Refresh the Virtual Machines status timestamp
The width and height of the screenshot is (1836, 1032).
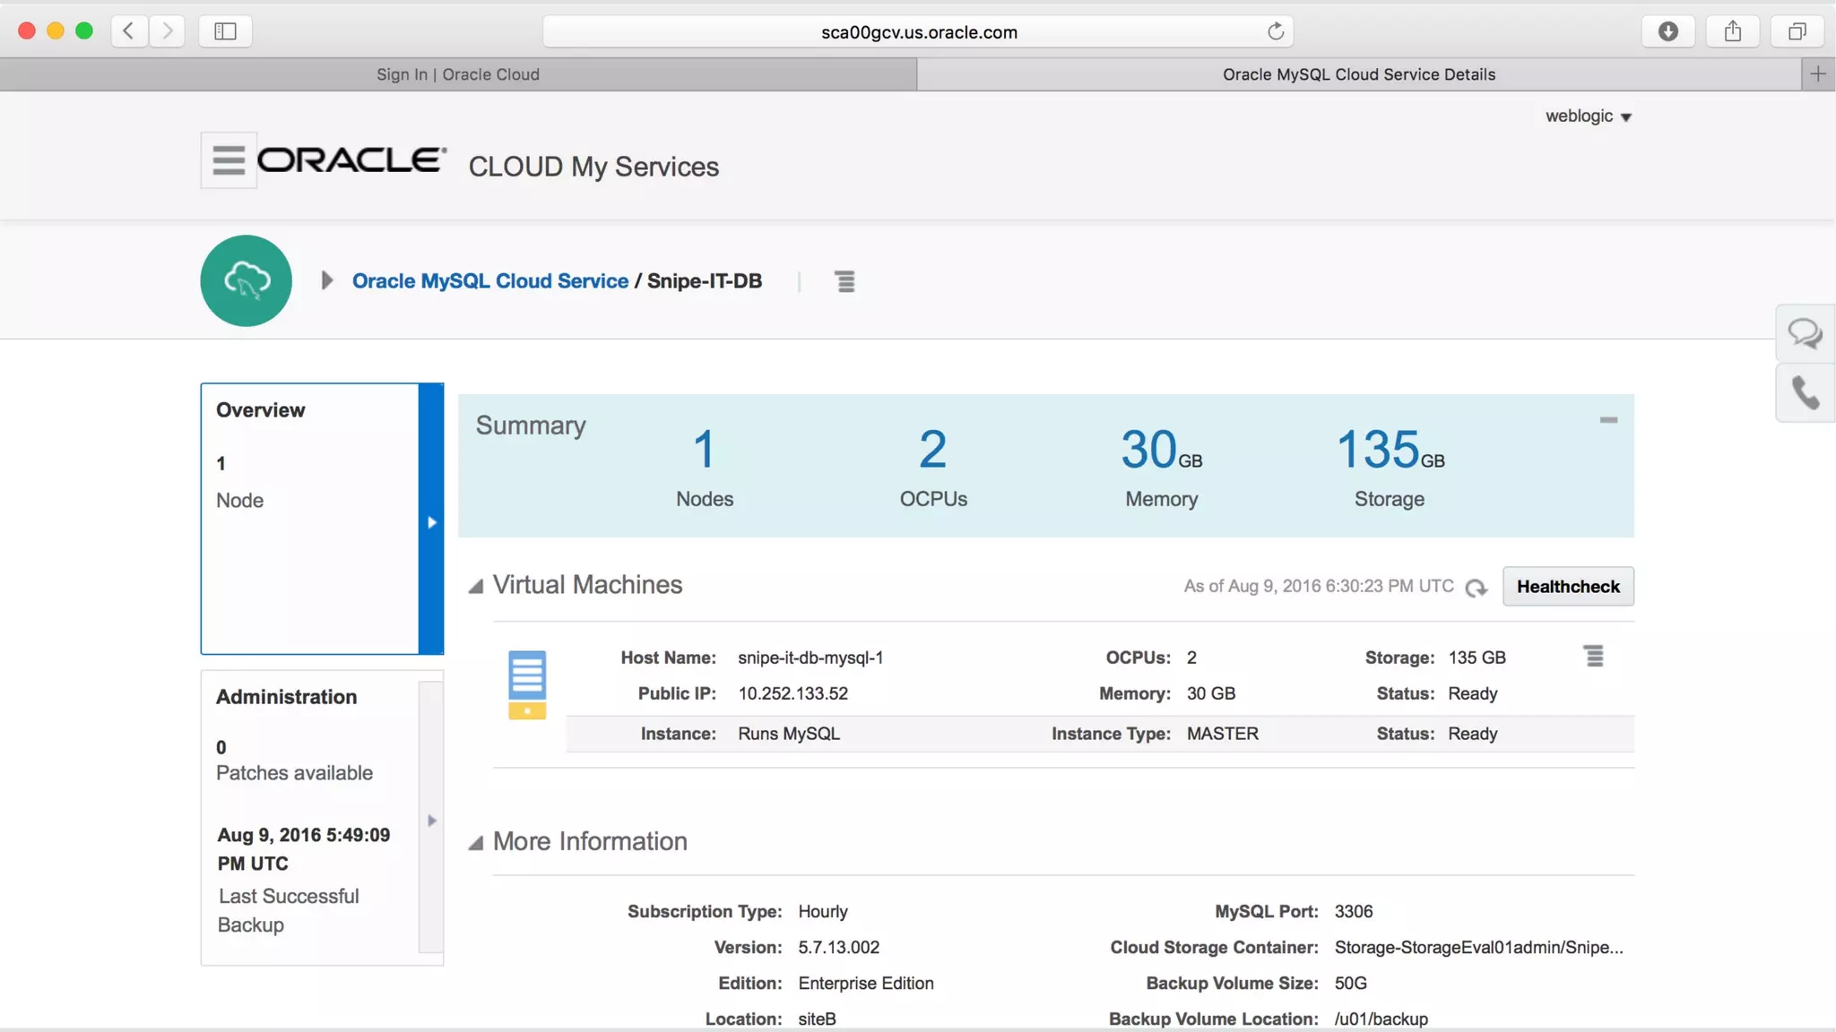[x=1476, y=588]
